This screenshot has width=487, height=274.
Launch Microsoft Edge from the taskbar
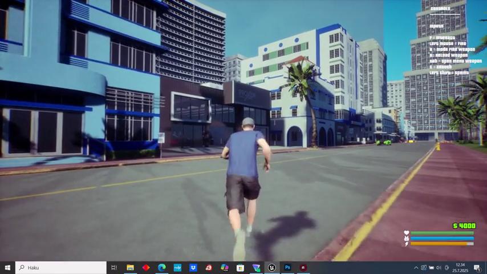click(162, 268)
